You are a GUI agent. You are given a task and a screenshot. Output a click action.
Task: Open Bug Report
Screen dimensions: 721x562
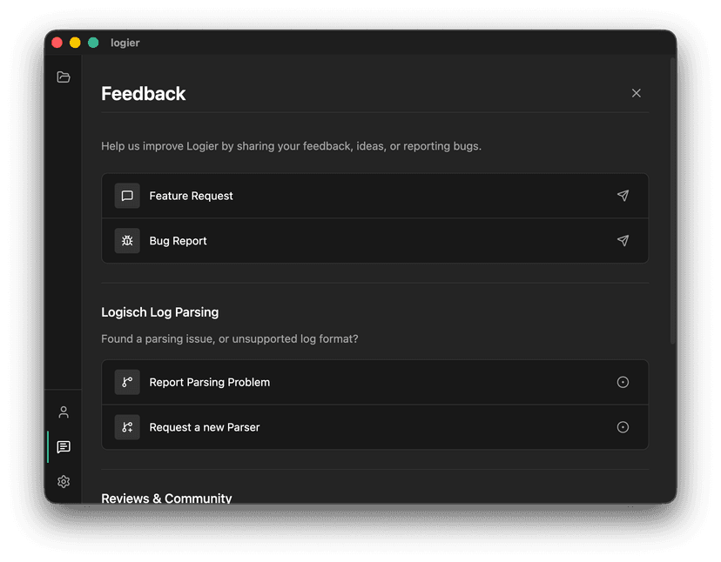point(374,241)
